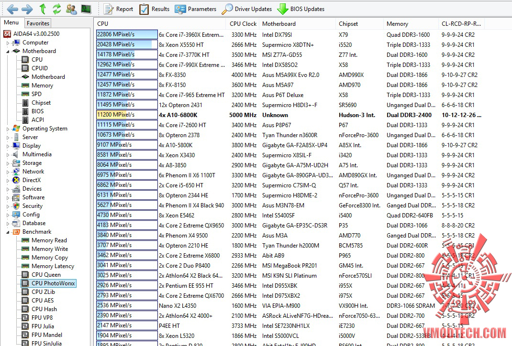Open the Memory Latency benchmark

[53, 266]
